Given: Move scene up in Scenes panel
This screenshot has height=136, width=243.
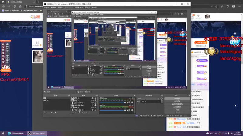Looking at the screenshot, I should point(52,112).
